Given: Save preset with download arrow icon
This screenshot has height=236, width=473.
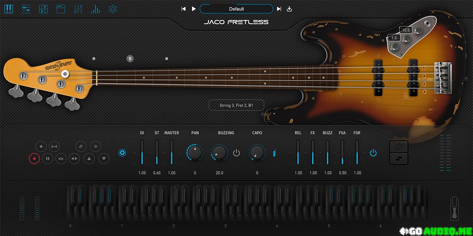Looking at the screenshot, I should click(x=289, y=9).
